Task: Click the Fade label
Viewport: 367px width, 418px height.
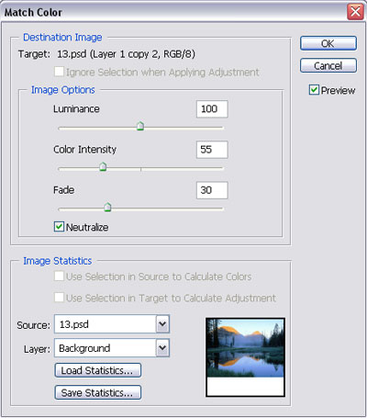Action: [x=63, y=190]
